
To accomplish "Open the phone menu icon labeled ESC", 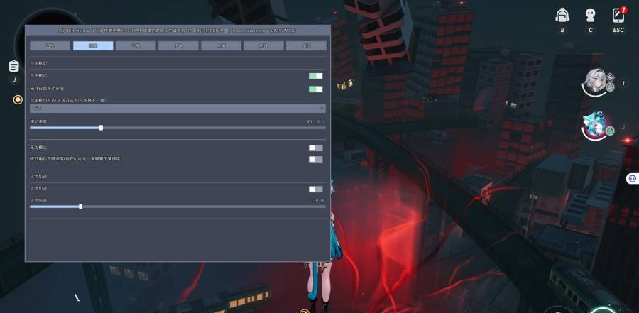I will coord(618,15).
